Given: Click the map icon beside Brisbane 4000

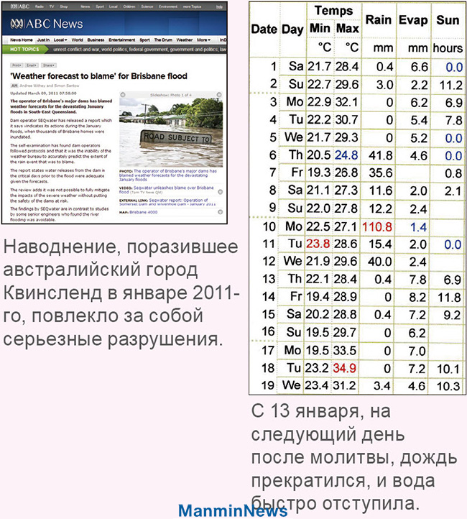Looking at the screenshot, I should tap(221, 212).
